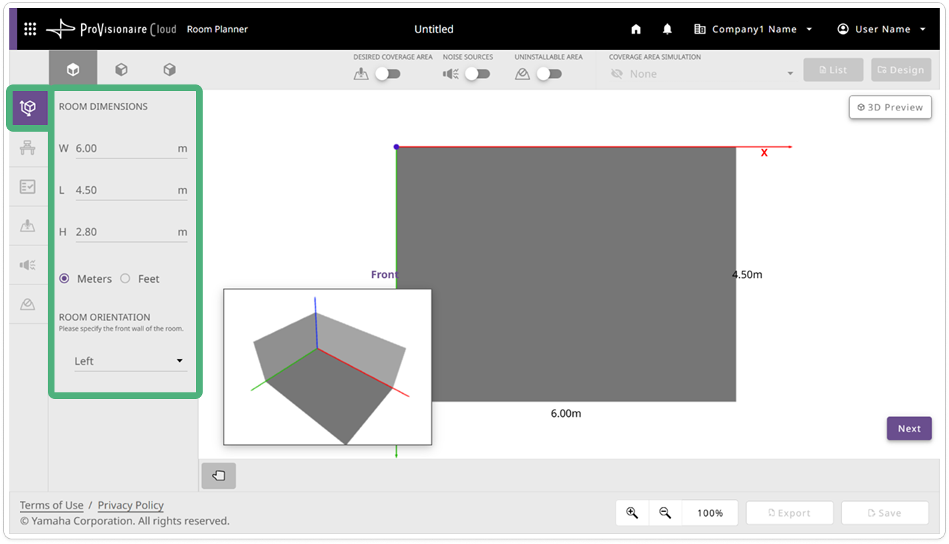This screenshot has height=544, width=949.
Task: Toggle Uninstallable Area switch
Action: tap(549, 74)
